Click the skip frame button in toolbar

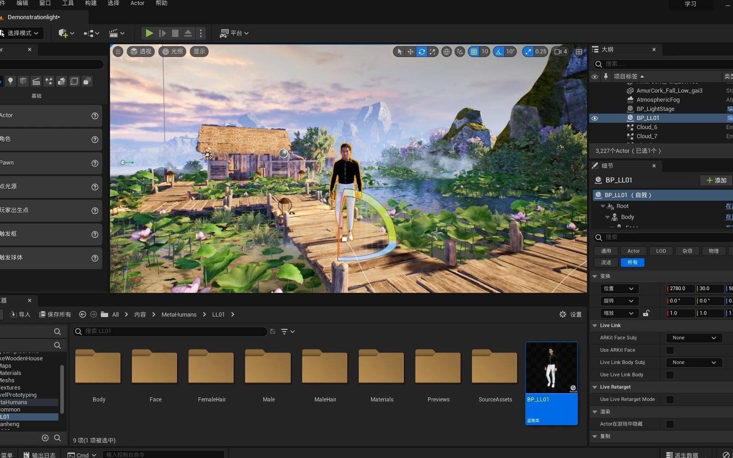[x=162, y=33]
